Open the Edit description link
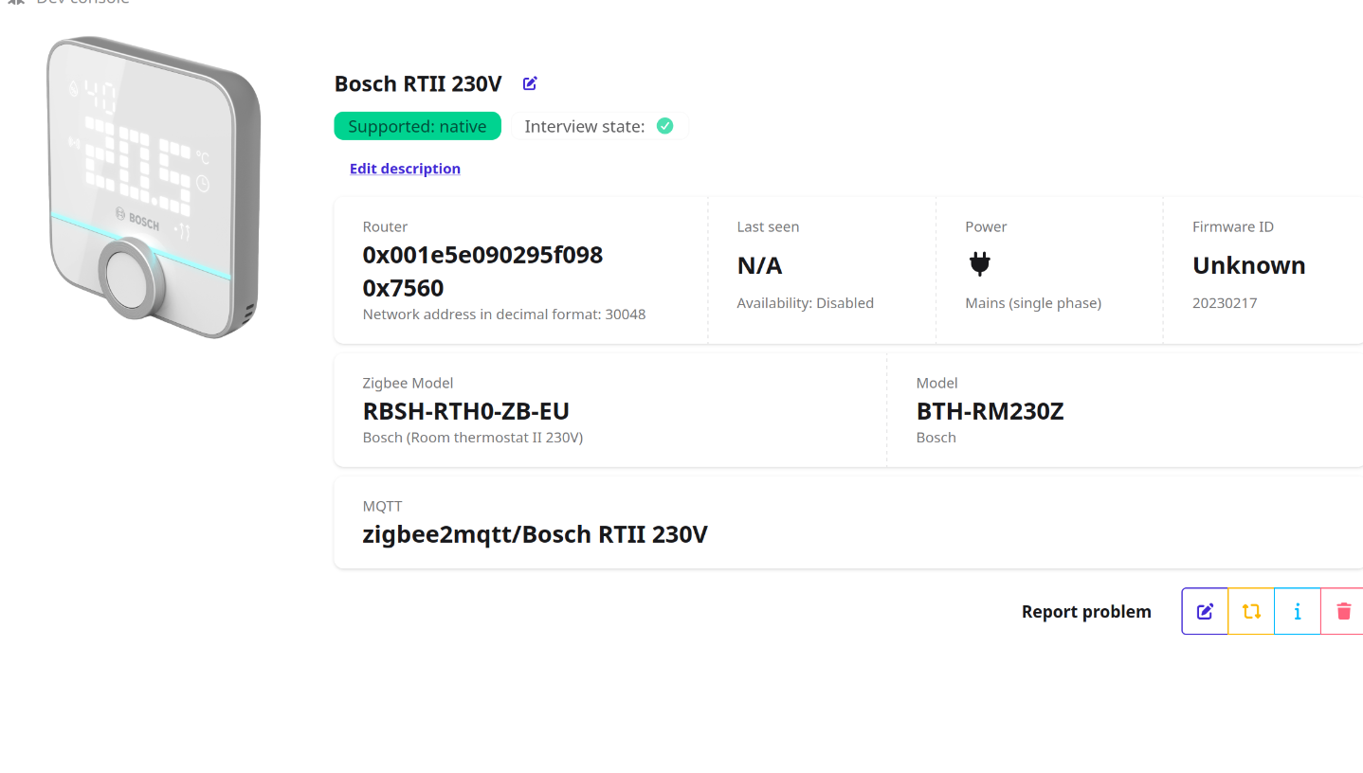The height and width of the screenshot is (773, 1363). (x=405, y=169)
